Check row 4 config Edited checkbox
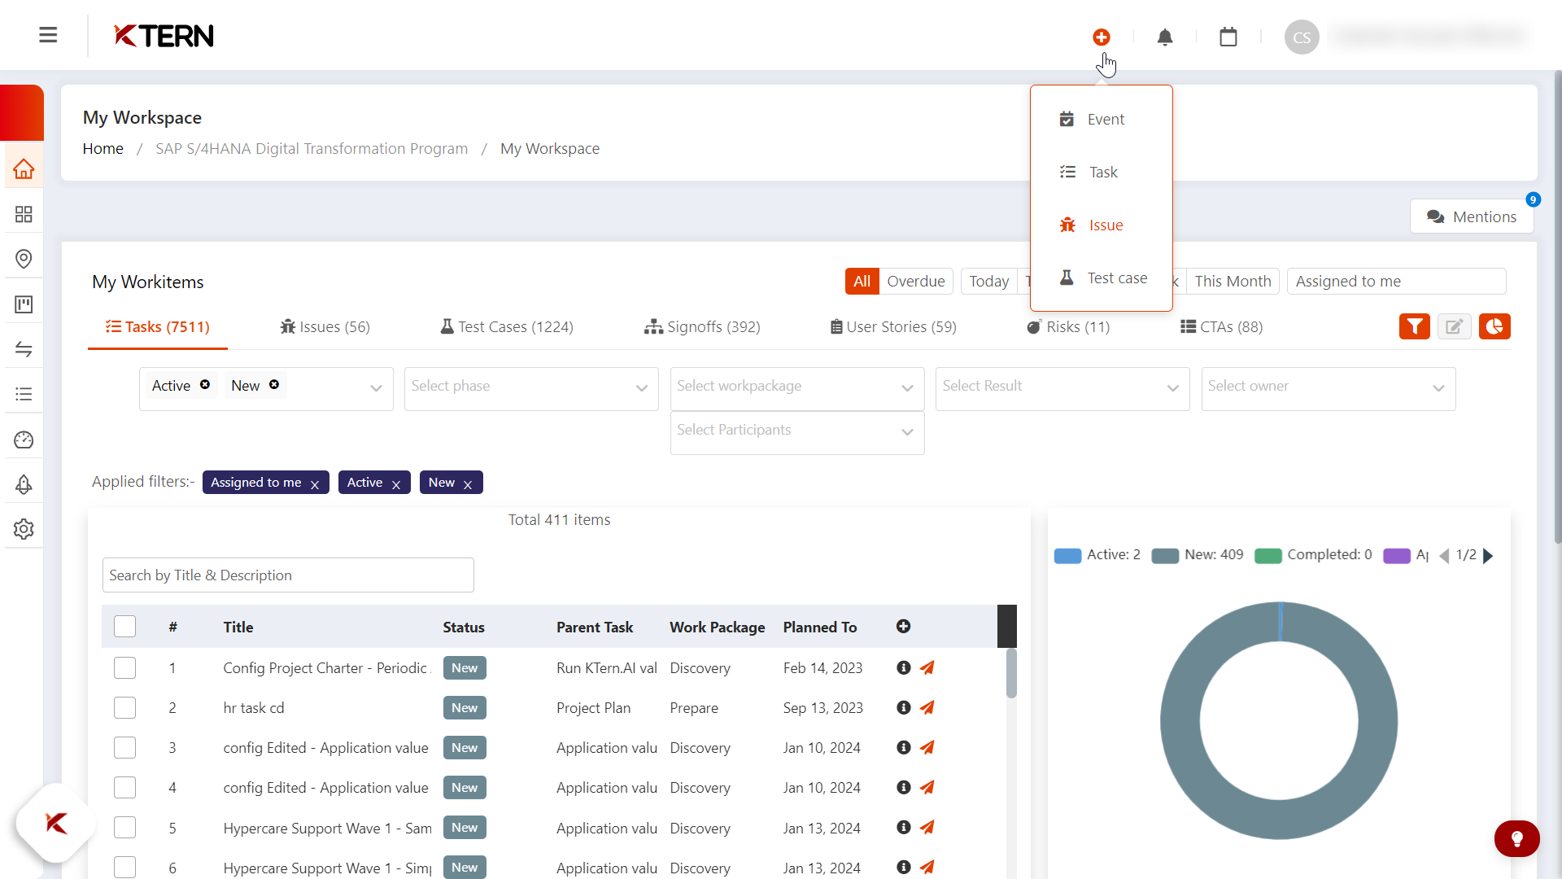Screen dimensions: 1562x879 [x=124, y=787]
